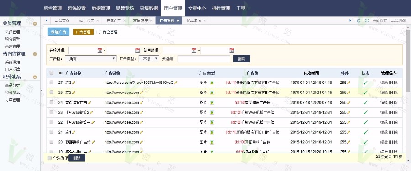This screenshot has width=411, height=171.
Task: Open the 采集数据 top menu
Action: 149,8
